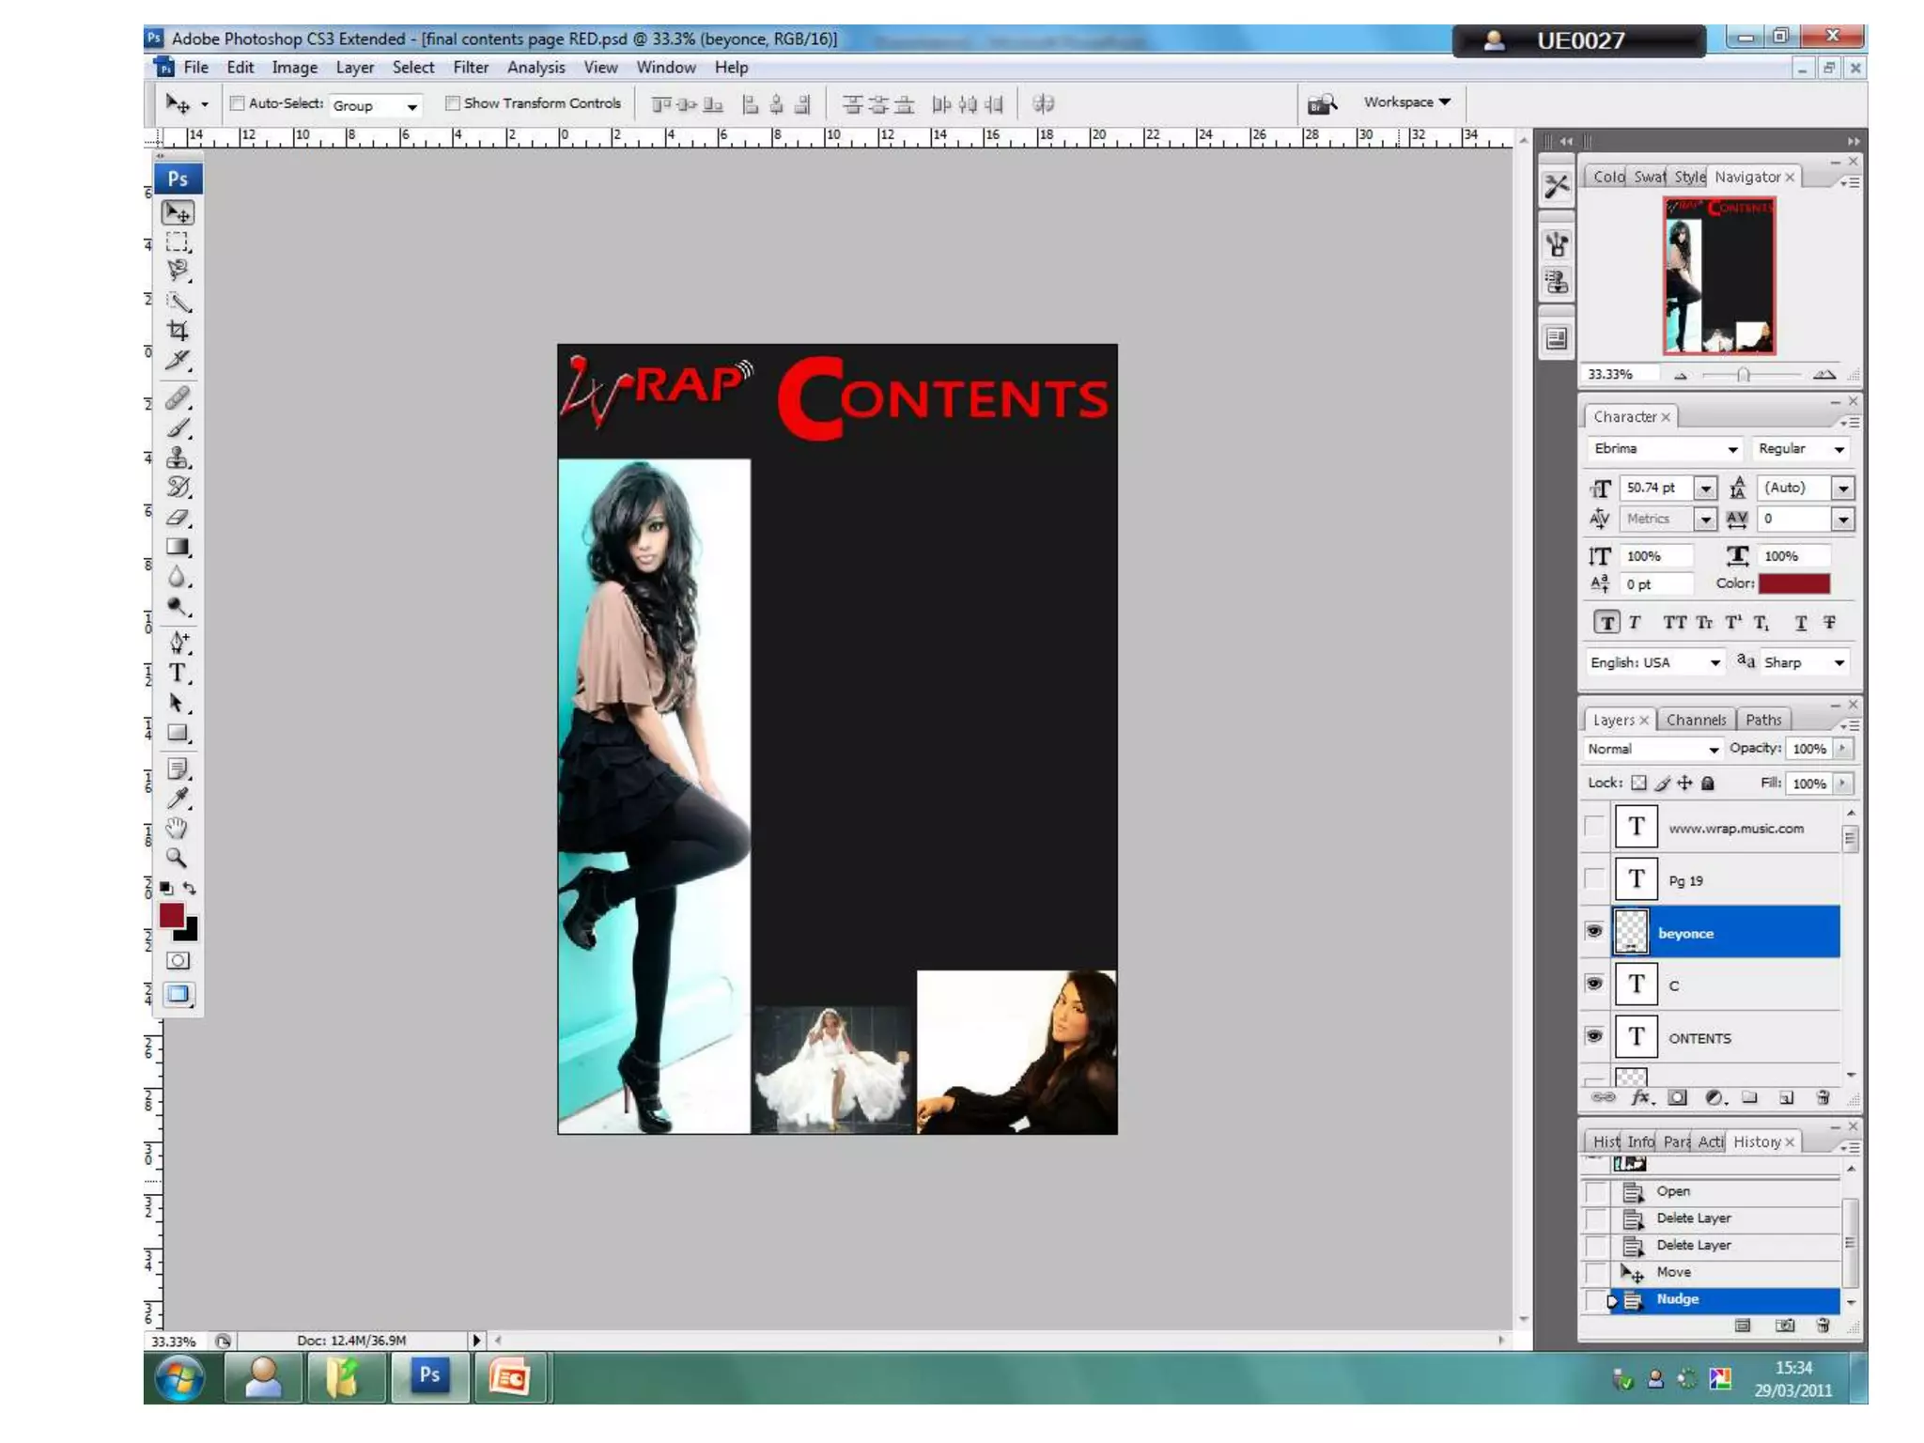
Task: Select the Brush tool
Action: [x=178, y=428]
